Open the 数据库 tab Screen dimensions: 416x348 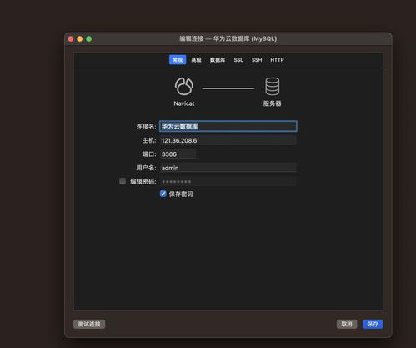click(x=218, y=60)
